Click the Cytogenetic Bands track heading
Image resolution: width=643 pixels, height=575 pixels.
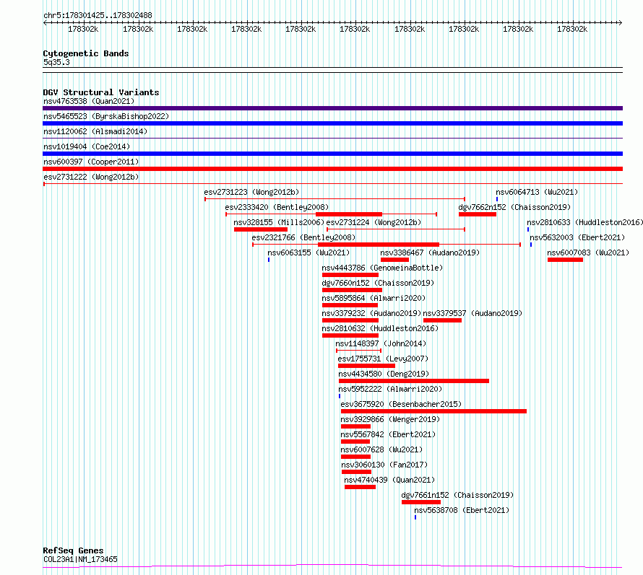tap(86, 53)
